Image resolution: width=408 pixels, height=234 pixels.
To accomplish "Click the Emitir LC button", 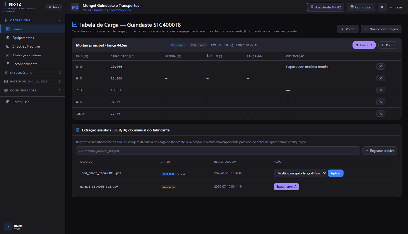I will coord(364,45).
